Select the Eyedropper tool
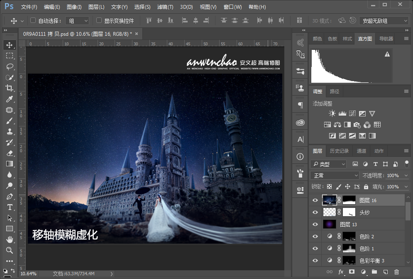The width and height of the screenshot is (413, 279). pyautogui.click(x=10, y=99)
